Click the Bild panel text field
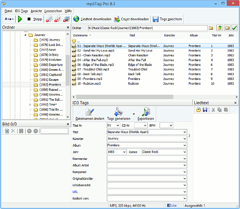This screenshot has height=209, width=240. click(x=54, y=131)
